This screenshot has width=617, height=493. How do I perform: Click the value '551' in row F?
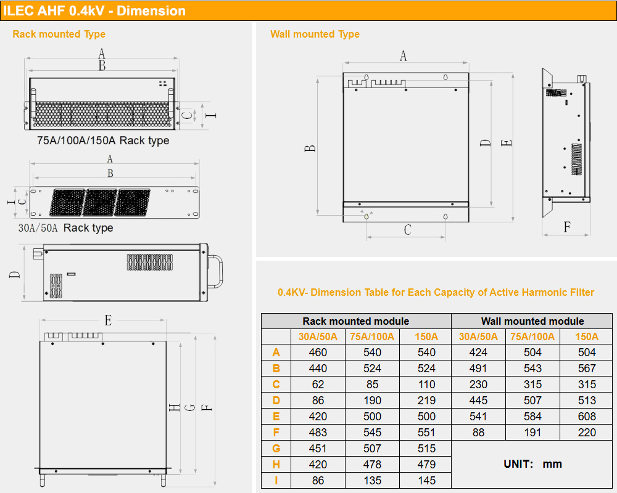click(x=426, y=433)
